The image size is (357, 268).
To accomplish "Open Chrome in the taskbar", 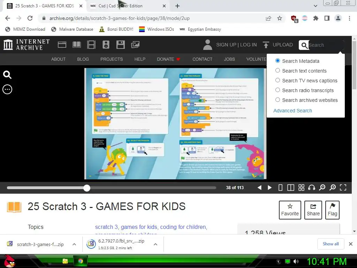I will (x=81, y=261).
